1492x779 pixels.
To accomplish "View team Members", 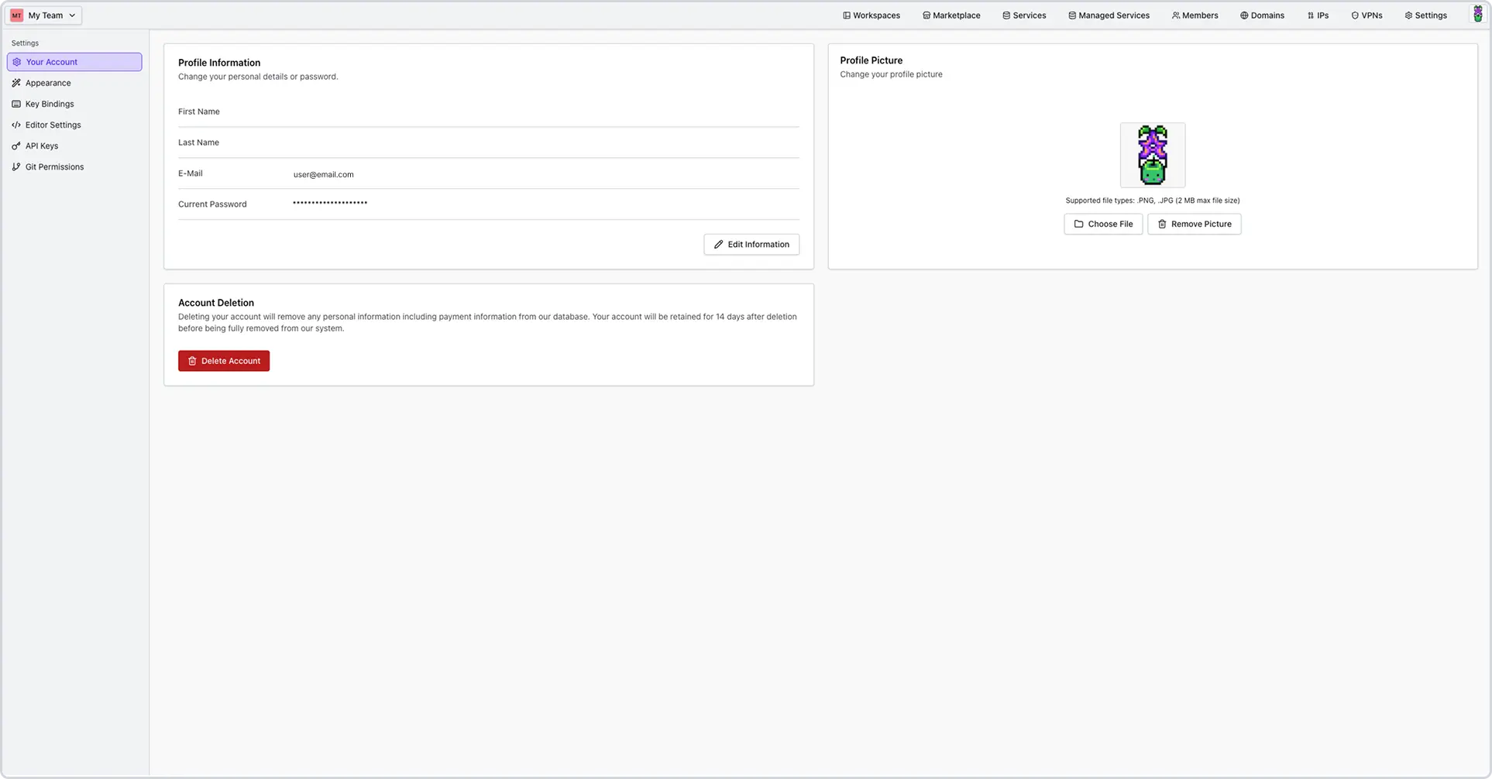I will 1195,15.
